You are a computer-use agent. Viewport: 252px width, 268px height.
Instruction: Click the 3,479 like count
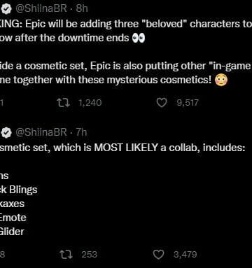click(185, 255)
